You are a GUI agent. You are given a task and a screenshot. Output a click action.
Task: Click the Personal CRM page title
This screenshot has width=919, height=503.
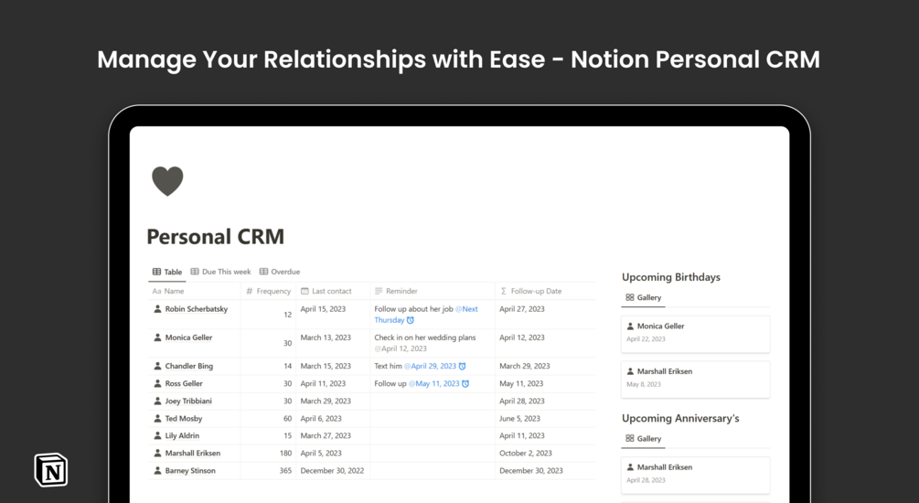(216, 237)
